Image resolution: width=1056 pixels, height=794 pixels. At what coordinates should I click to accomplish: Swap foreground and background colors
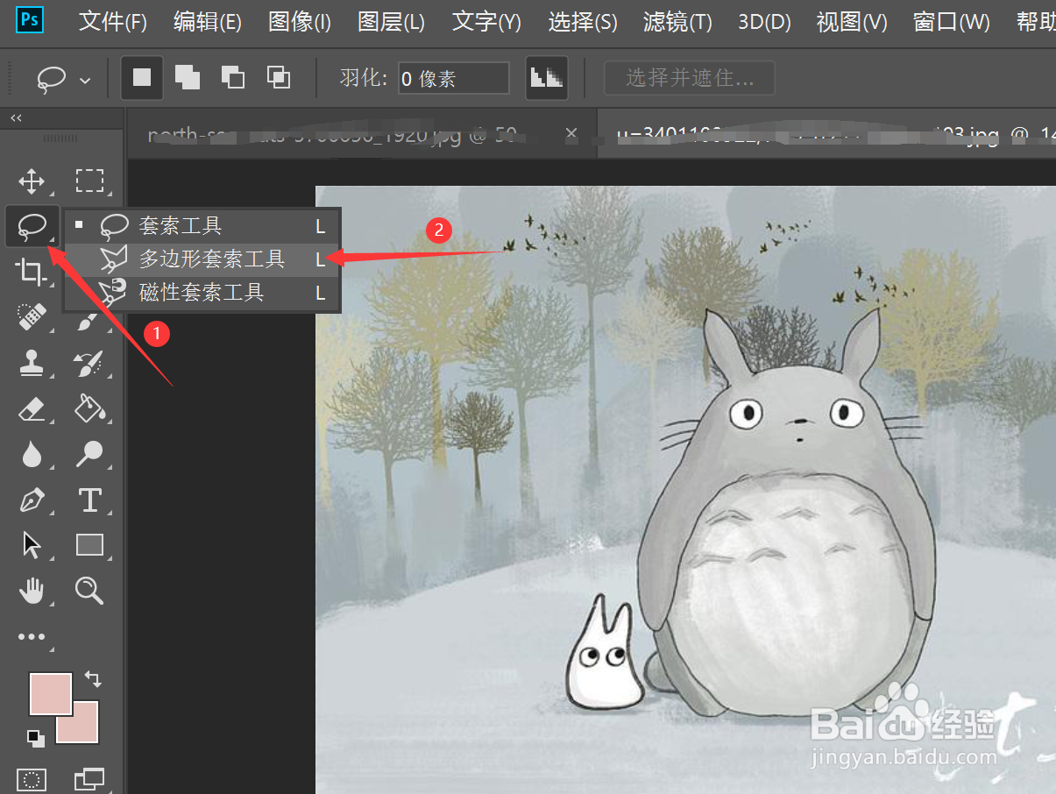click(x=93, y=679)
